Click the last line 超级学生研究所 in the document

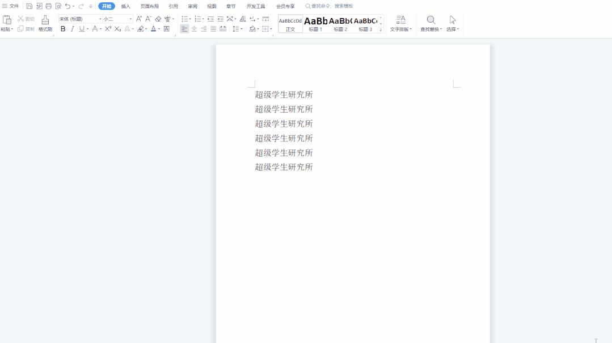pos(284,167)
